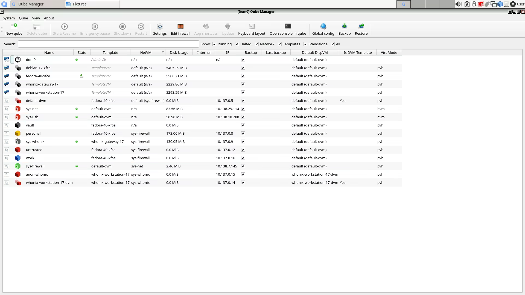Click into the Search text field
The image size is (525, 295).
[x=108, y=44]
